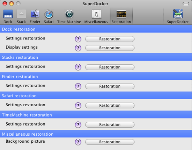Click the Background picture label
The height and width of the screenshot is (150, 192).
(25, 141)
